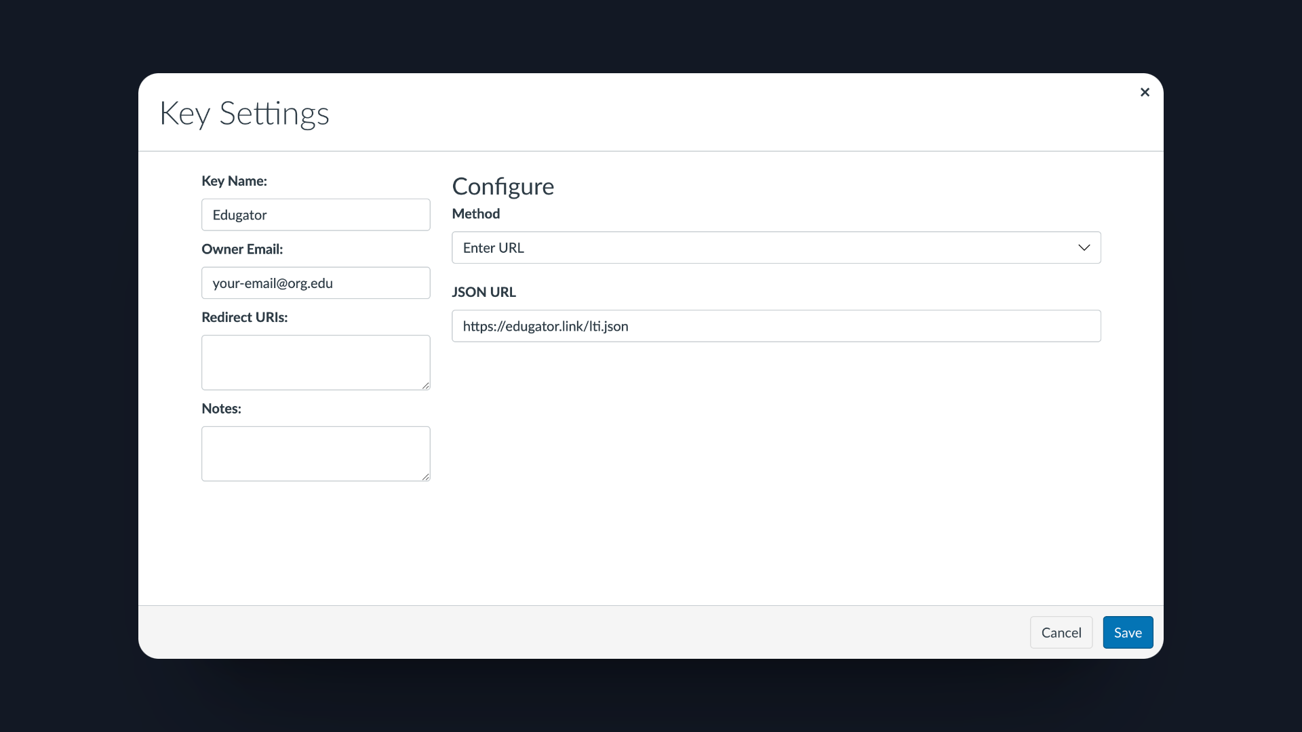Click the Key Name field containing Edugator
Screen dimensions: 1302x732
tap(316, 215)
